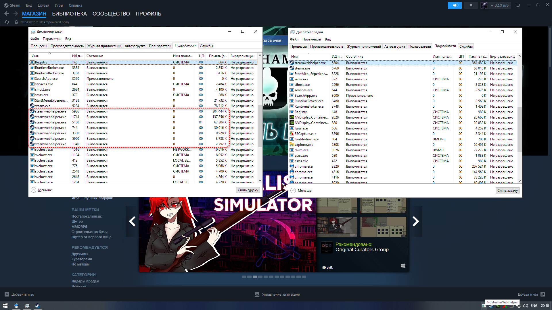Screen dimensions: 552x310
Task: Click the plus icon beside Добавить игру
Action: 7,294
